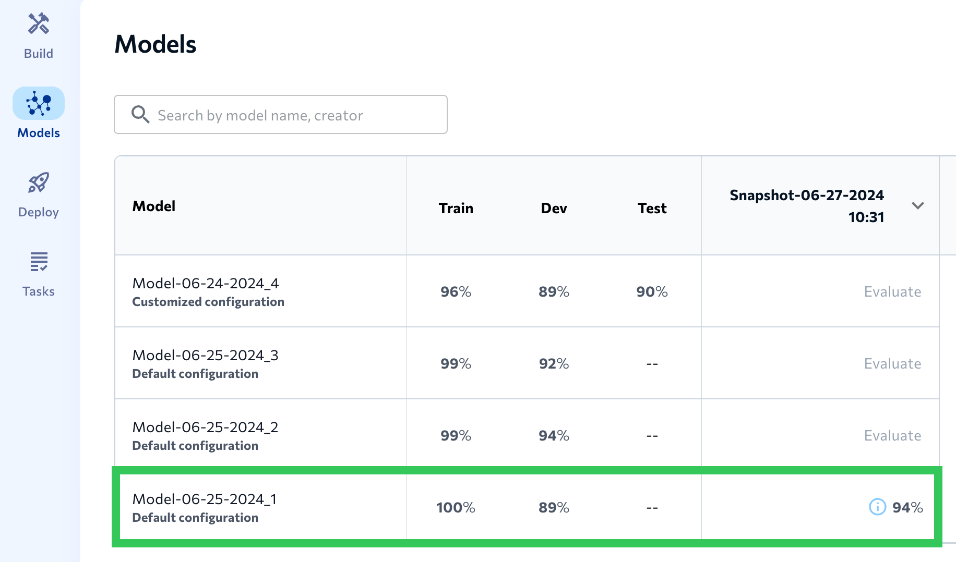Click the Train column header

pyautogui.click(x=456, y=208)
